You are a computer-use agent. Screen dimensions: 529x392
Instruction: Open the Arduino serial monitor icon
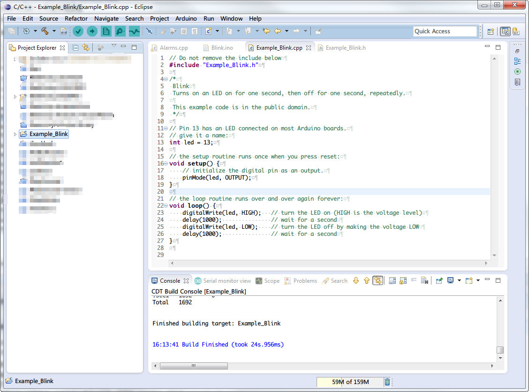(x=120, y=31)
